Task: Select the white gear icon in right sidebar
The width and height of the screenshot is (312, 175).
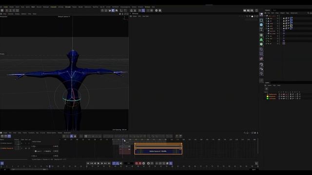Action: coord(261,44)
